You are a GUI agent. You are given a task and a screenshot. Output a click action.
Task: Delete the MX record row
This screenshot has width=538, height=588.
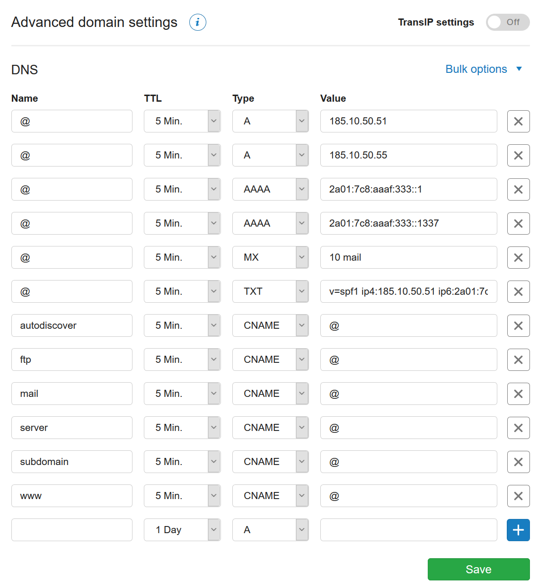point(518,257)
